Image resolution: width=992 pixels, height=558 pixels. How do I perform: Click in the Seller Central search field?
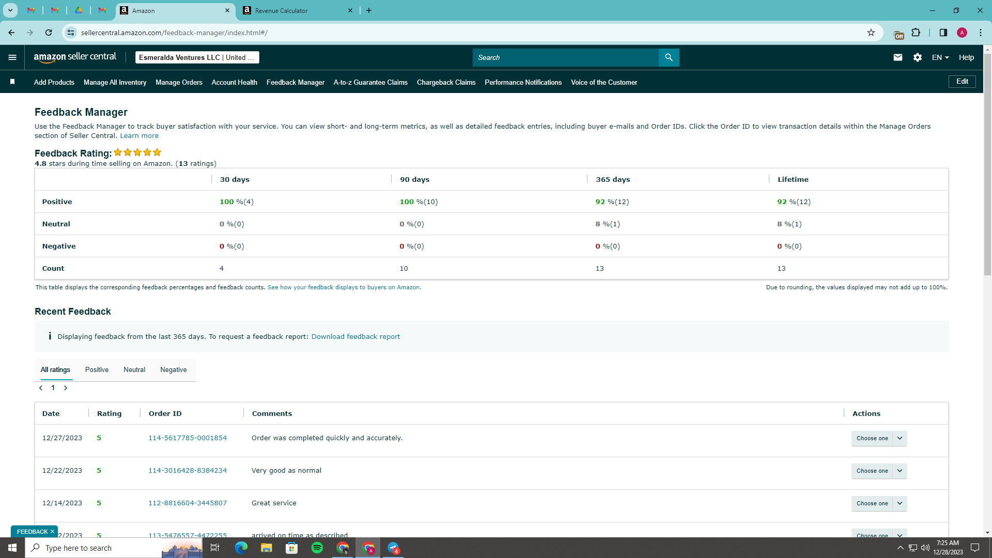566,57
